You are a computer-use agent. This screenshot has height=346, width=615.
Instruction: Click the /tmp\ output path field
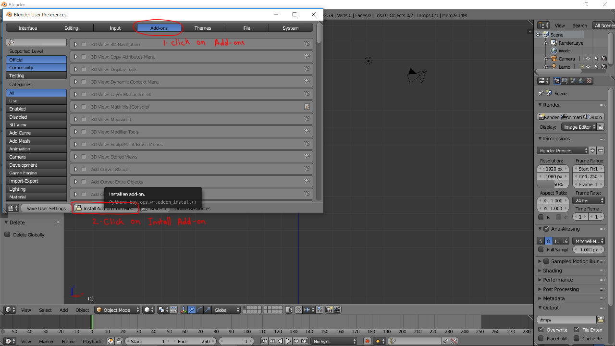pos(566,320)
